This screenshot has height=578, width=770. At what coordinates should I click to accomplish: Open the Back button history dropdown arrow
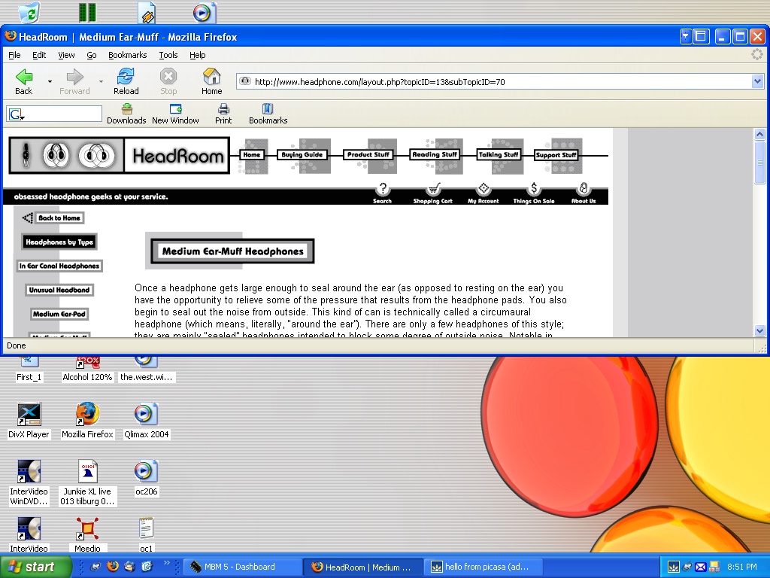pos(50,81)
